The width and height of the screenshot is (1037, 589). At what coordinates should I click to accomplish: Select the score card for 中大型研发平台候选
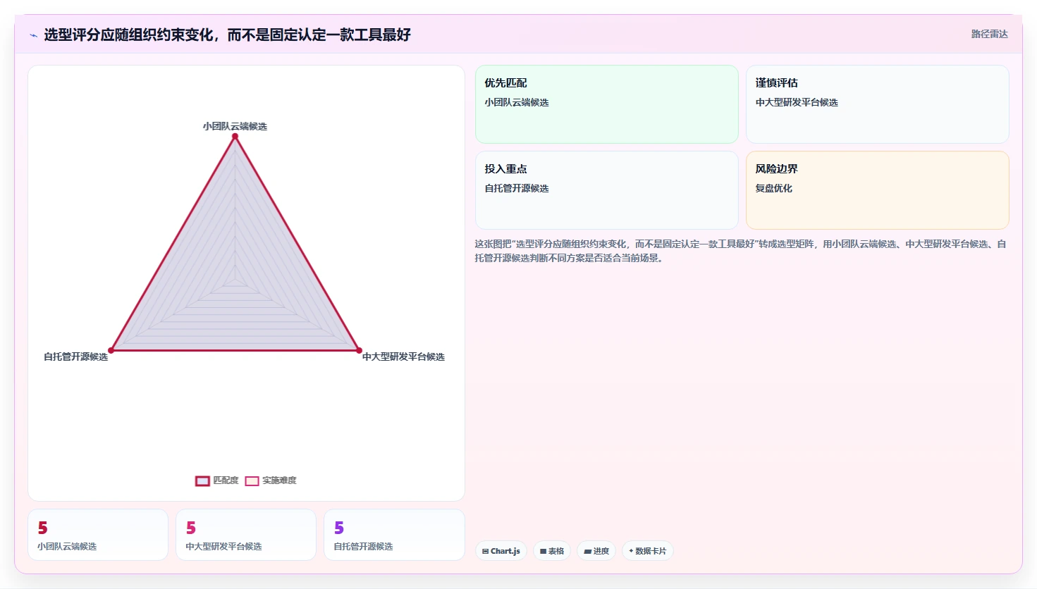point(246,535)
